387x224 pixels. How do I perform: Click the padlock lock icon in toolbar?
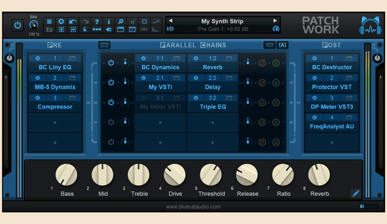click(x=132, y=22)
